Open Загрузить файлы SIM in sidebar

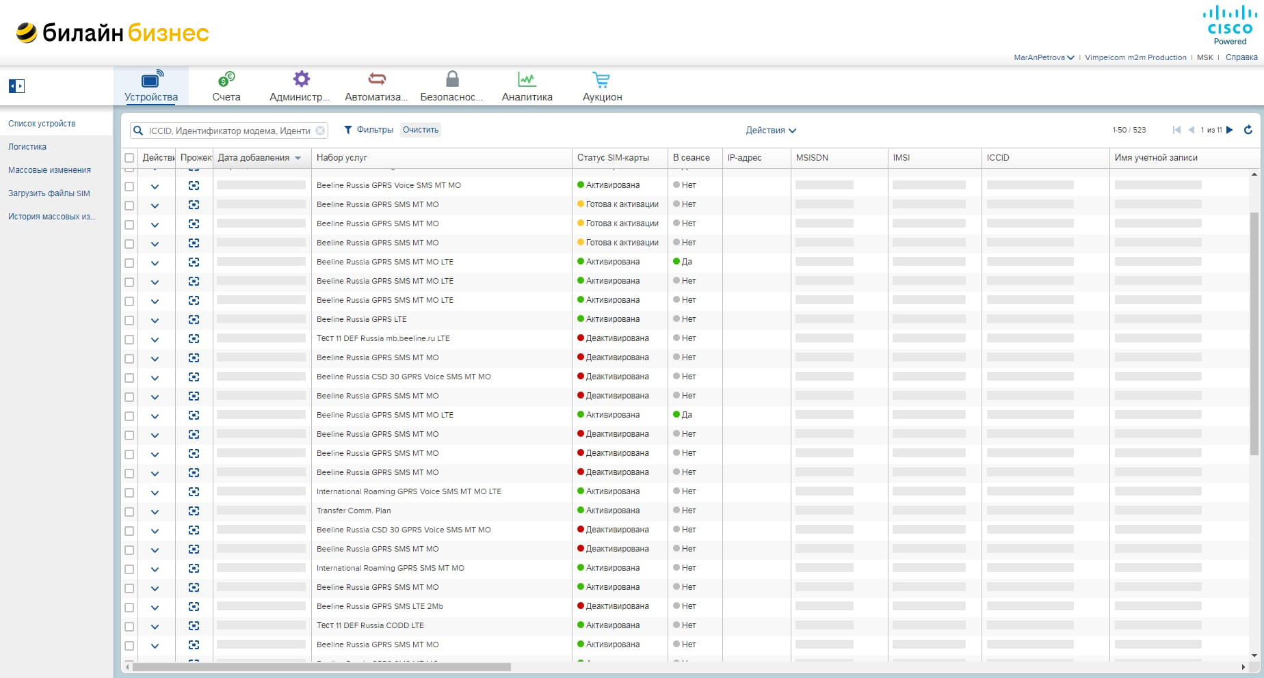pos(49,193)
